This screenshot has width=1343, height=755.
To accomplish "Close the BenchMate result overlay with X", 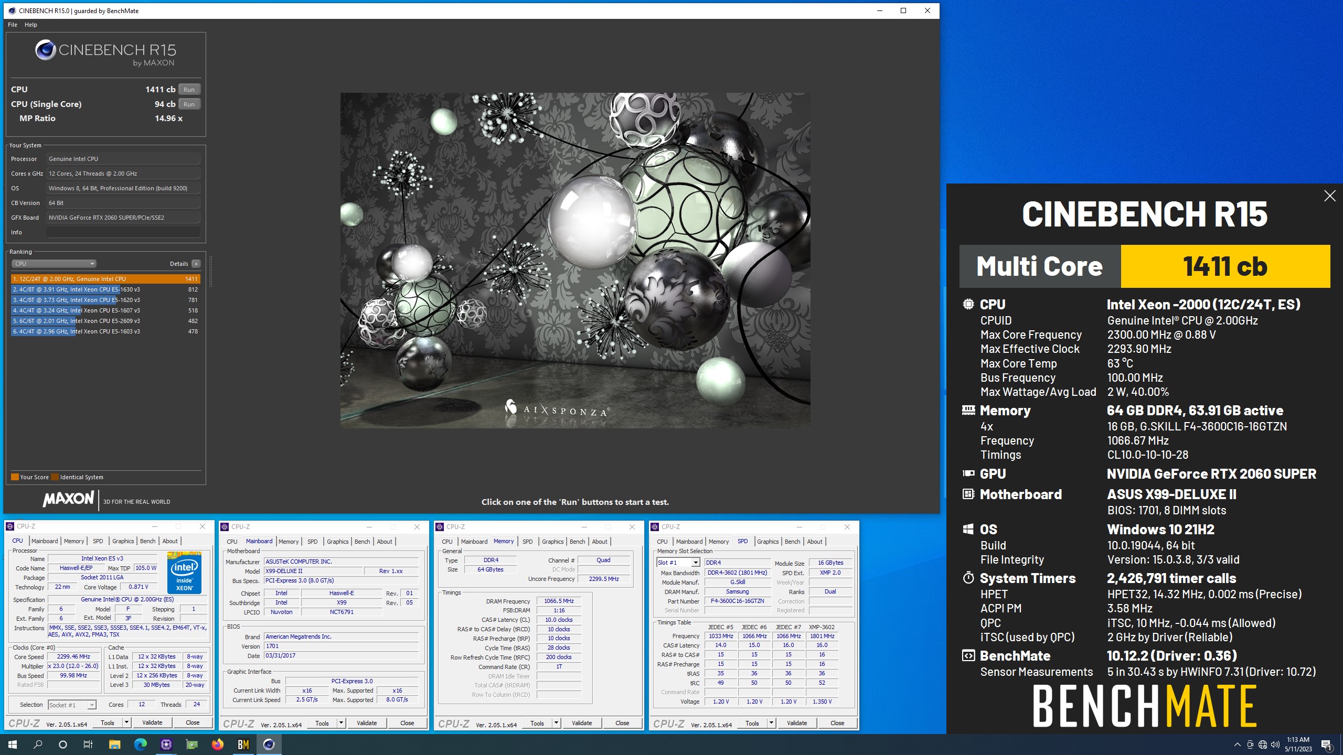I will 1330,196.
